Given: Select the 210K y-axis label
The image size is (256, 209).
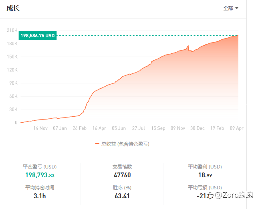Looking at the screenshot, I should point(12,30).
